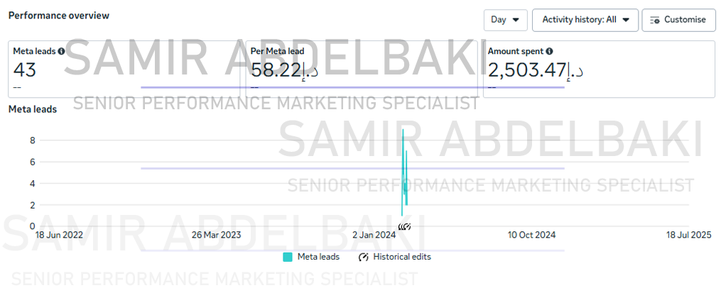Select the Per Meta lead metric card
The image size is (721, 293).
(x=363, y=70)
